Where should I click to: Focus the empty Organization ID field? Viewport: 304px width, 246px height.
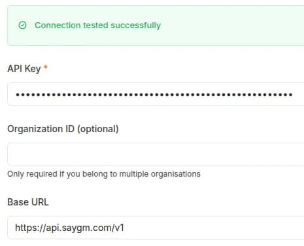[x=156, y=154]
